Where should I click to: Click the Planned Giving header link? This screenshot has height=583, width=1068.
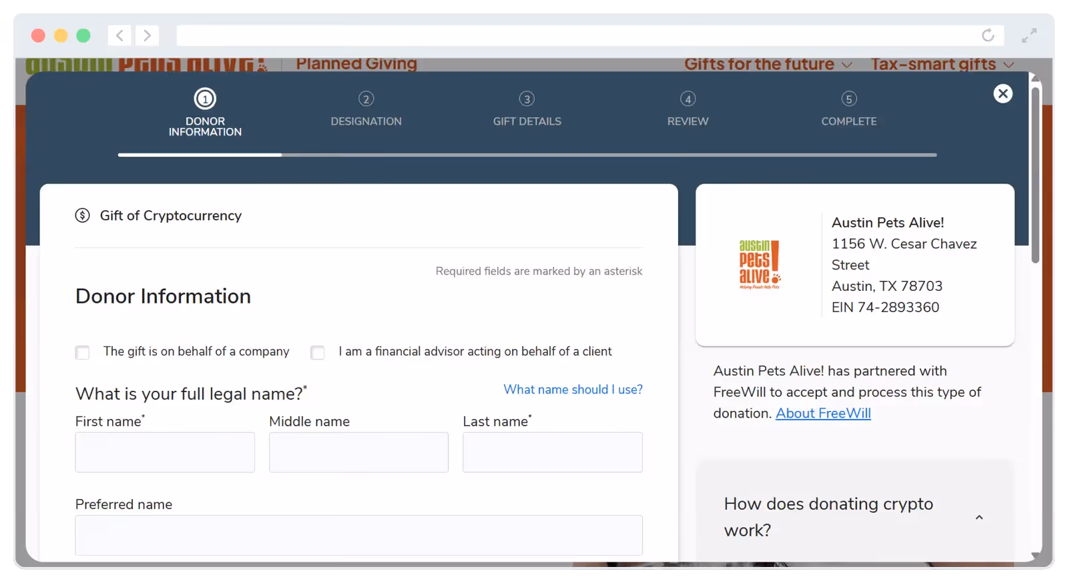pos(356,64)
